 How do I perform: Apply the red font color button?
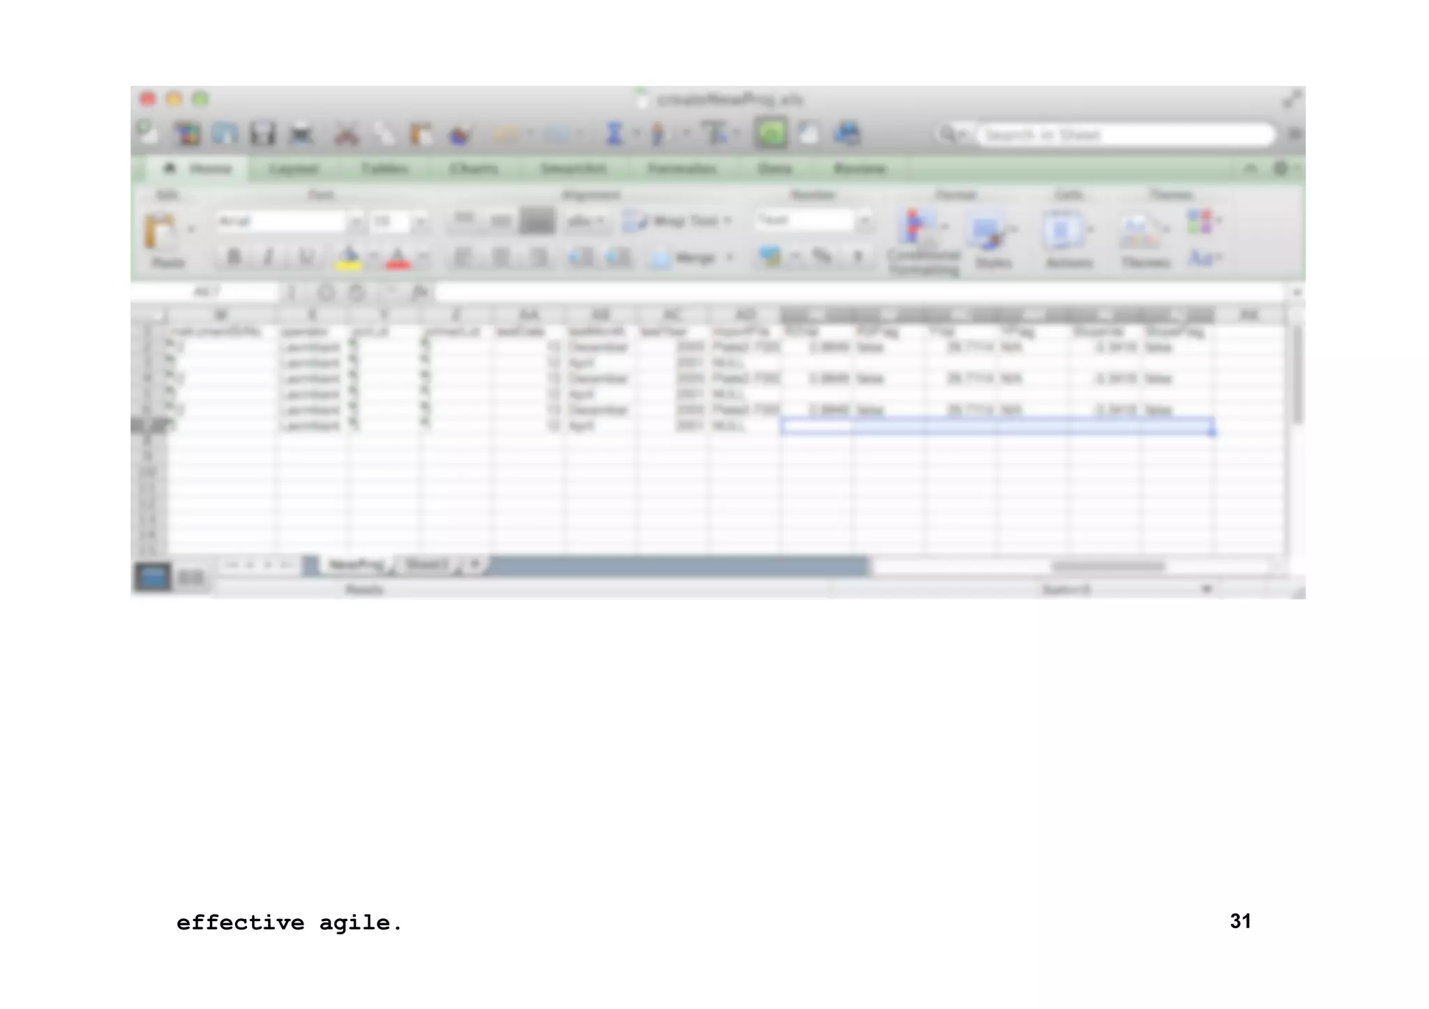point(398,257)
